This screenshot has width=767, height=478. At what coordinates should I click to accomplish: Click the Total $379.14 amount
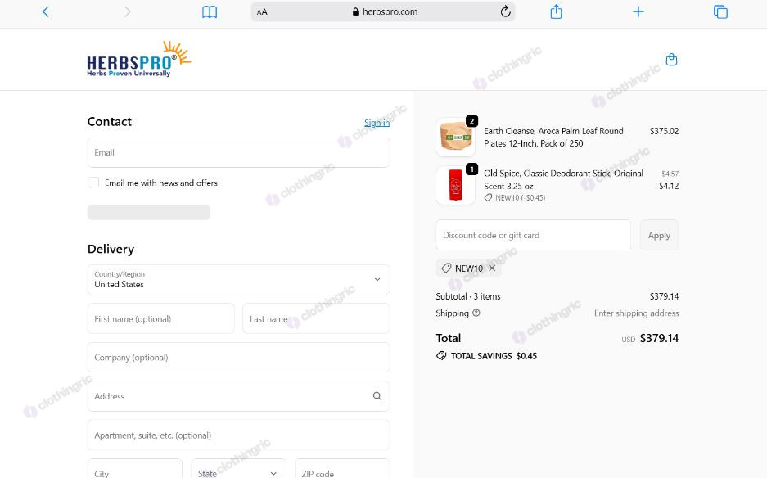(x=659, y=339)
